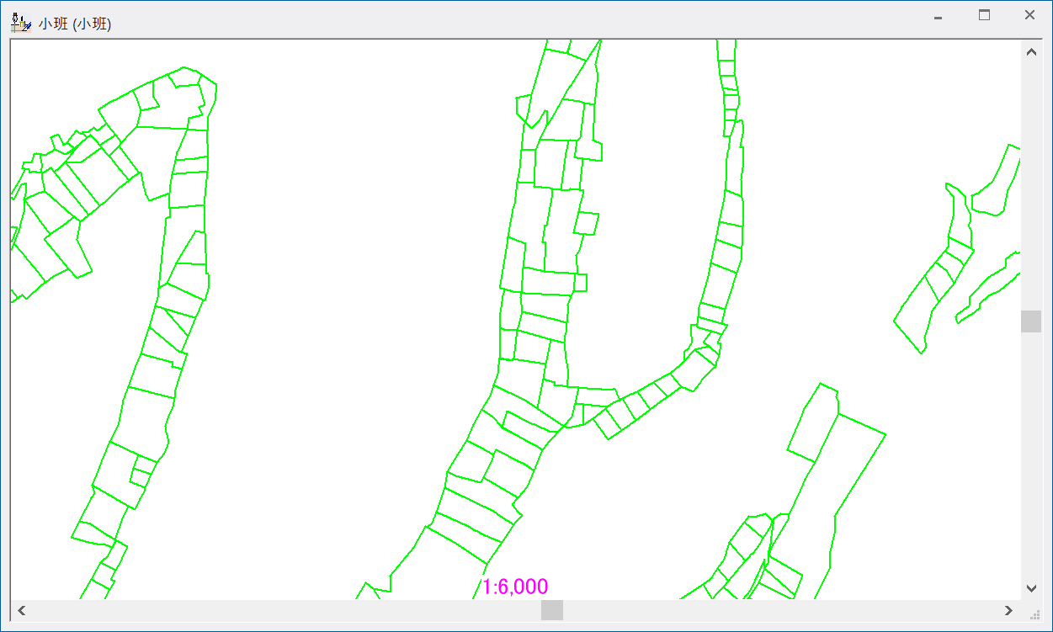This screenshot has height=632, width=1053.
Task: Click the 小班 (小班) window title text
Action: (75, 24)
